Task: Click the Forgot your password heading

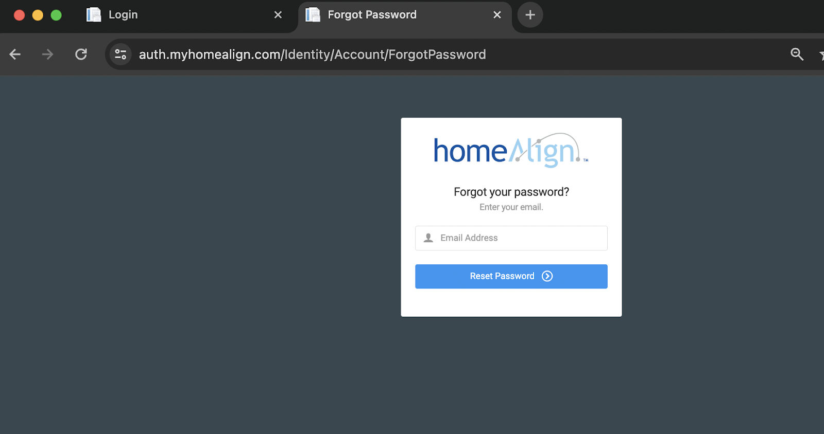Action: 510,191
